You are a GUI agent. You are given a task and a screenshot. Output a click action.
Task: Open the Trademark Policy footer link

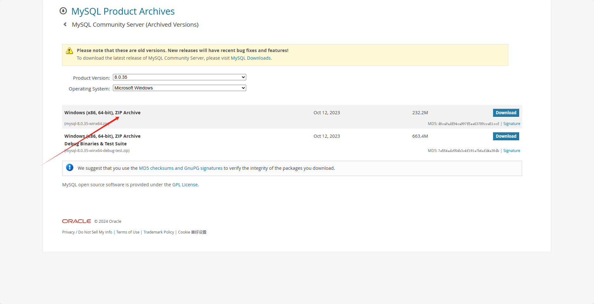tap(159, 232)
